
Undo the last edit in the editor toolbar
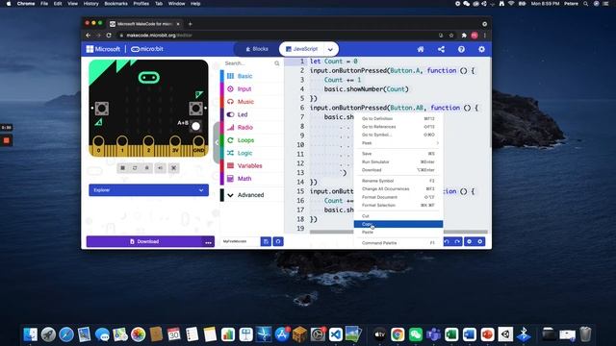point(447,241)
